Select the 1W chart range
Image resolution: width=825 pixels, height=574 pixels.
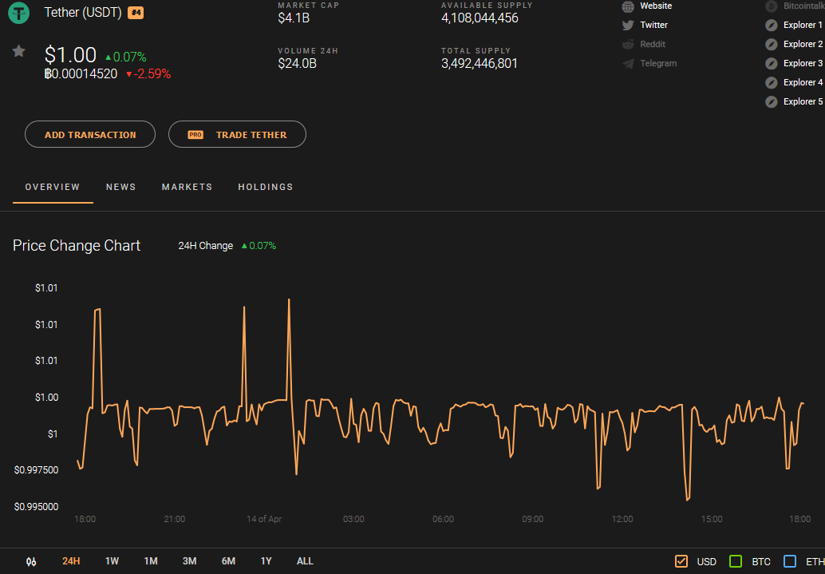point(112,561)
